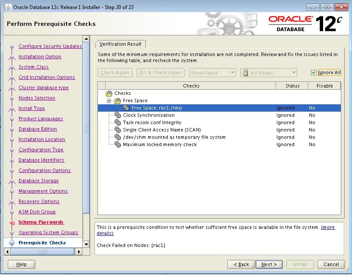Go to Configuration Type step
Image resolution: width=352 pixels, height=275 pixels.
point(41,150)
